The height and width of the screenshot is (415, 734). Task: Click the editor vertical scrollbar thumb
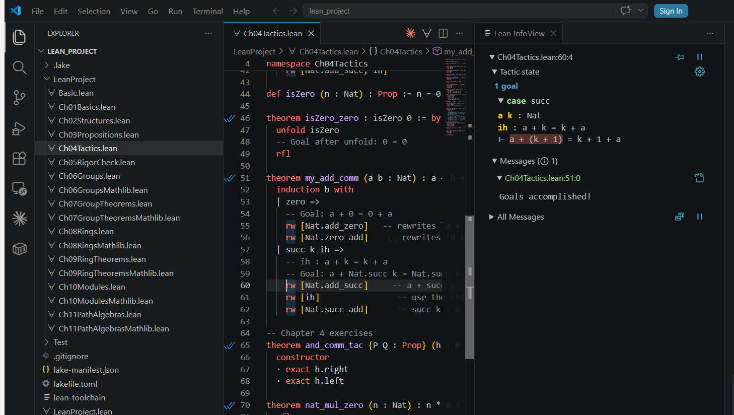(x=470, y=287)
